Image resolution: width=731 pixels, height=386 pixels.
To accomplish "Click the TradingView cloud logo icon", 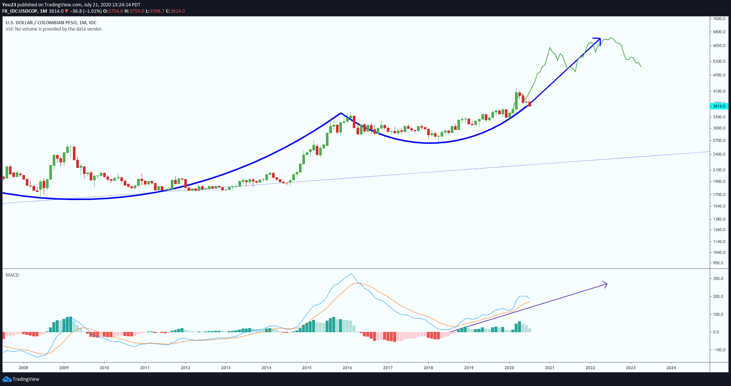I will point(7,379).
